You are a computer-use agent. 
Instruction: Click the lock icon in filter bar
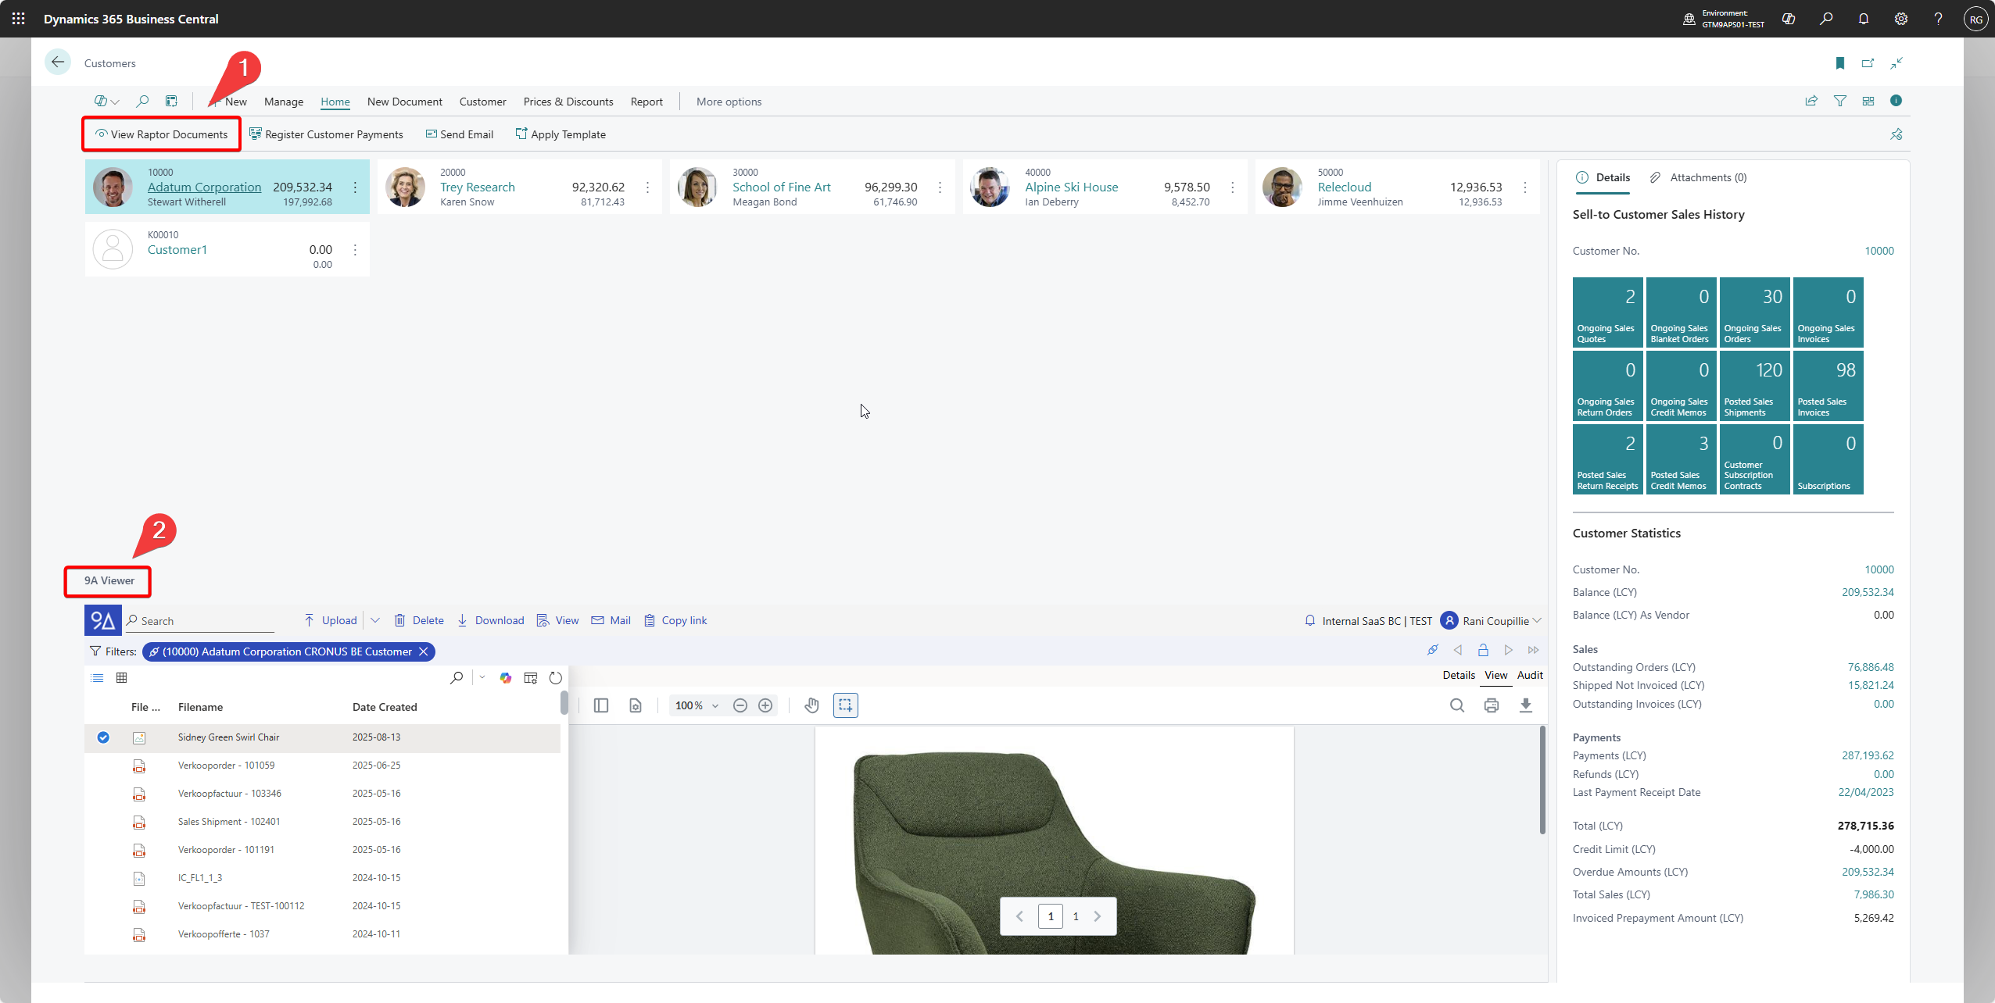(1482, 650)
